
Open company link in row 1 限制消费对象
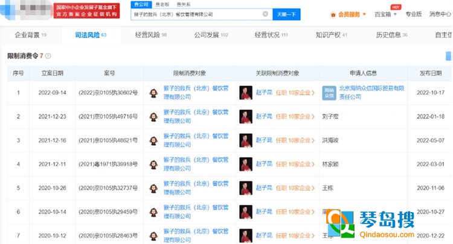196,92
